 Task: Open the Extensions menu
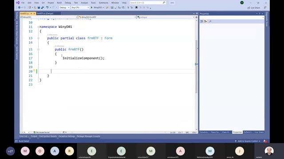tap(103, 3)
